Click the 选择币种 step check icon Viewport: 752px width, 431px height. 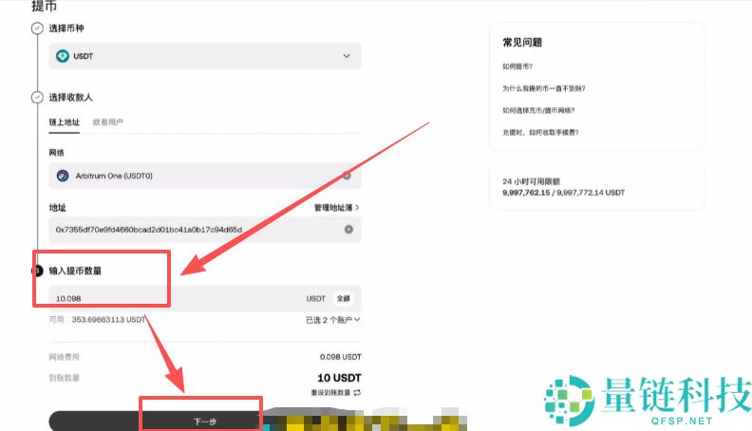(37, 28)
